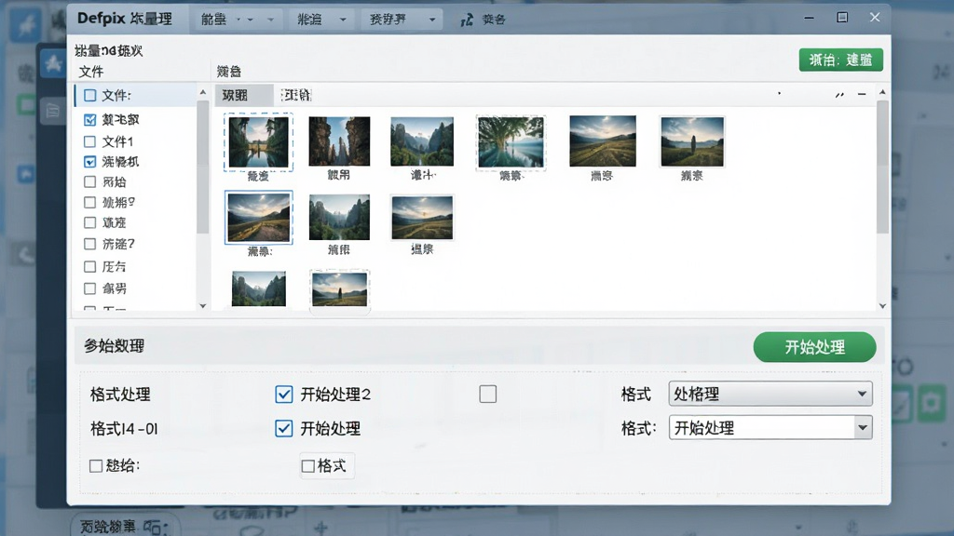Click the green square icon in the background window
Screen dimensions: 954x536
coord(26,104)
